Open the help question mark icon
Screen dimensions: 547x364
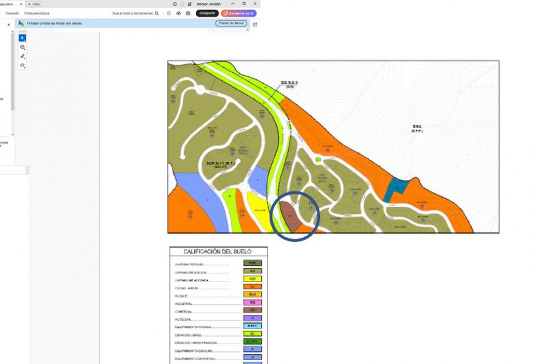[174, 4]
